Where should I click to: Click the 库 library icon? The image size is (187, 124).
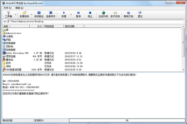tap(4, 30)
